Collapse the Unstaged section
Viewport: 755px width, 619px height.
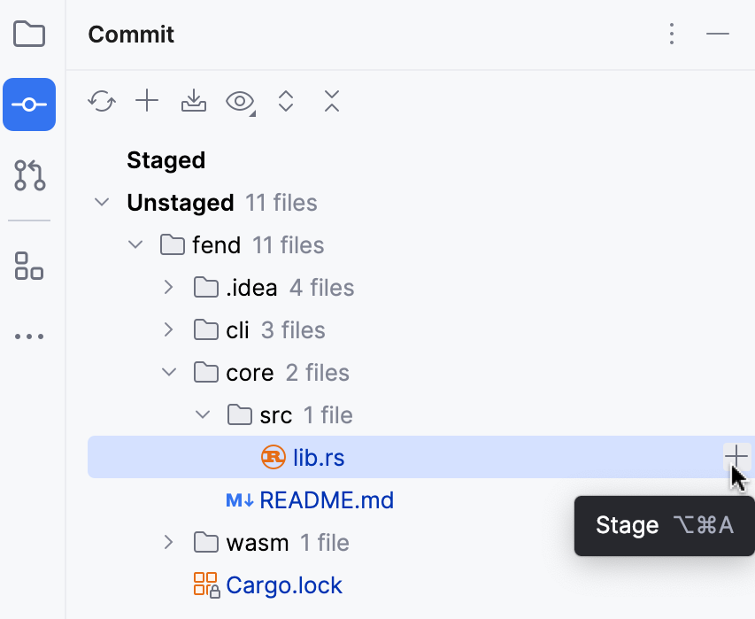(101, 202)
